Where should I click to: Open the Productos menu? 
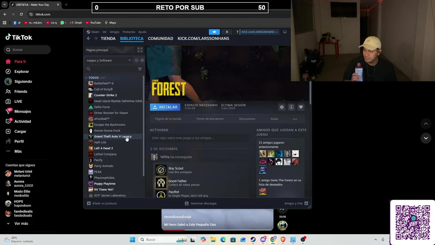point(129,32)
